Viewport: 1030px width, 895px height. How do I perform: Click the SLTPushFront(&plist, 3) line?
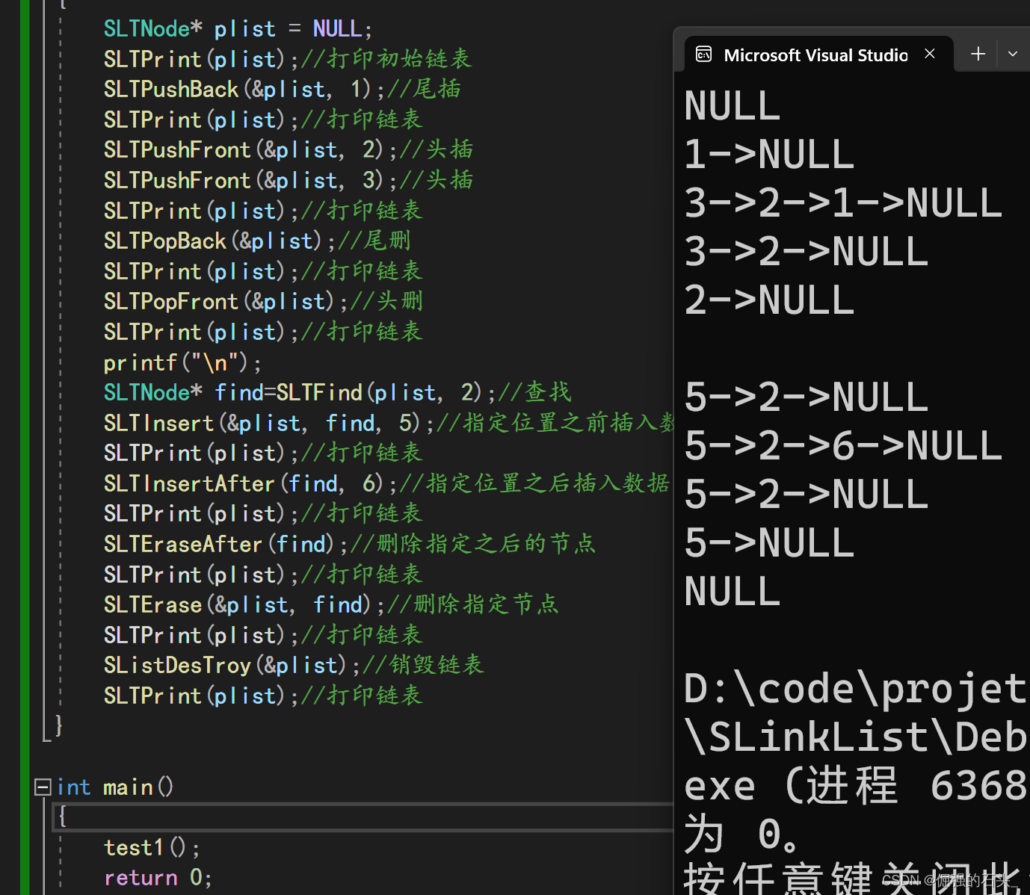click(288, 181)
